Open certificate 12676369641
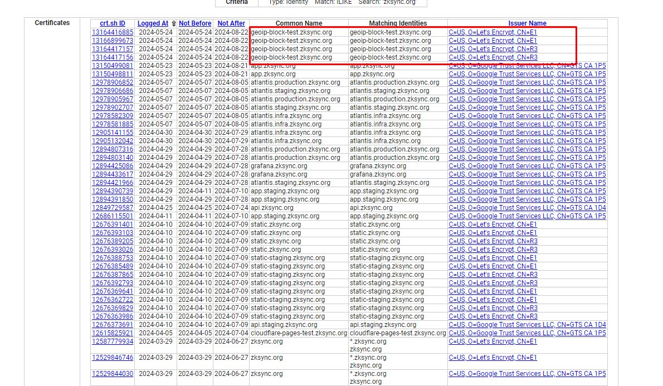Viewport: 663px width, 386px height. click(x=113, y=291)
